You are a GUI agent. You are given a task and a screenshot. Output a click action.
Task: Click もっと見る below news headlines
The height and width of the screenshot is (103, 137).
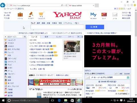click(x=33, y=69)
